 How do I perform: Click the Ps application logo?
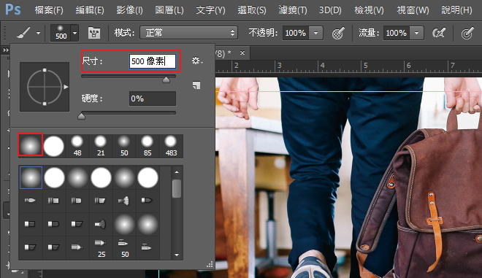13,9
